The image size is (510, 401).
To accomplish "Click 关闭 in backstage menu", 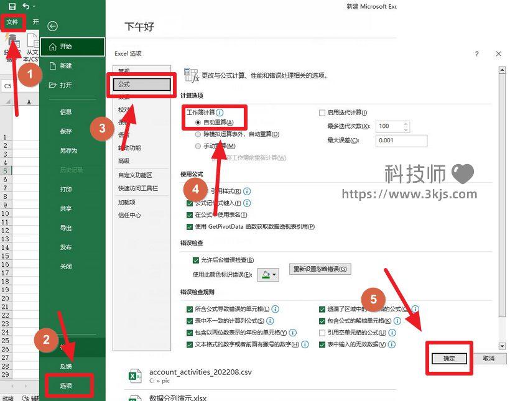I will pos(66,266).
